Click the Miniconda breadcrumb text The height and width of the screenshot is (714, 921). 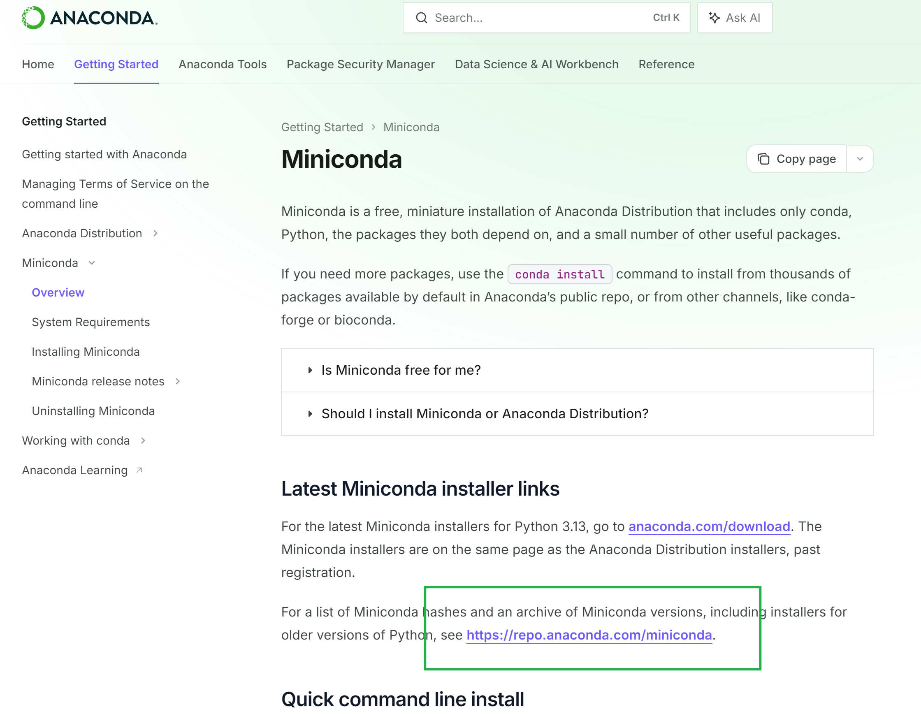411,128
